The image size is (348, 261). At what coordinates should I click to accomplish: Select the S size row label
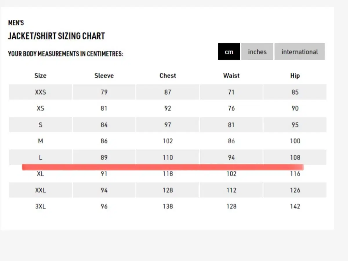pos(40,125)
